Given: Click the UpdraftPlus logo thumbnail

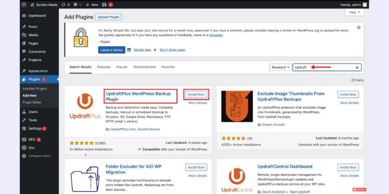Looking at the screenshot, I should click(x=85, y=106).
